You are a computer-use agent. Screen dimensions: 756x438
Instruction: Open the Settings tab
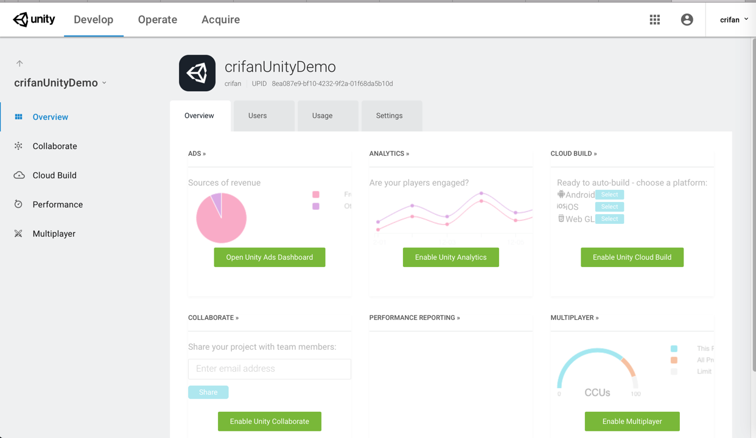pyautogui.click(x=389, y=116)
